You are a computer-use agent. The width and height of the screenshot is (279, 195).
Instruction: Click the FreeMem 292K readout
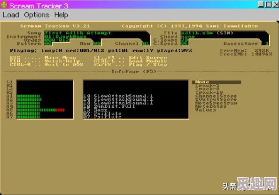pos(245,51)
